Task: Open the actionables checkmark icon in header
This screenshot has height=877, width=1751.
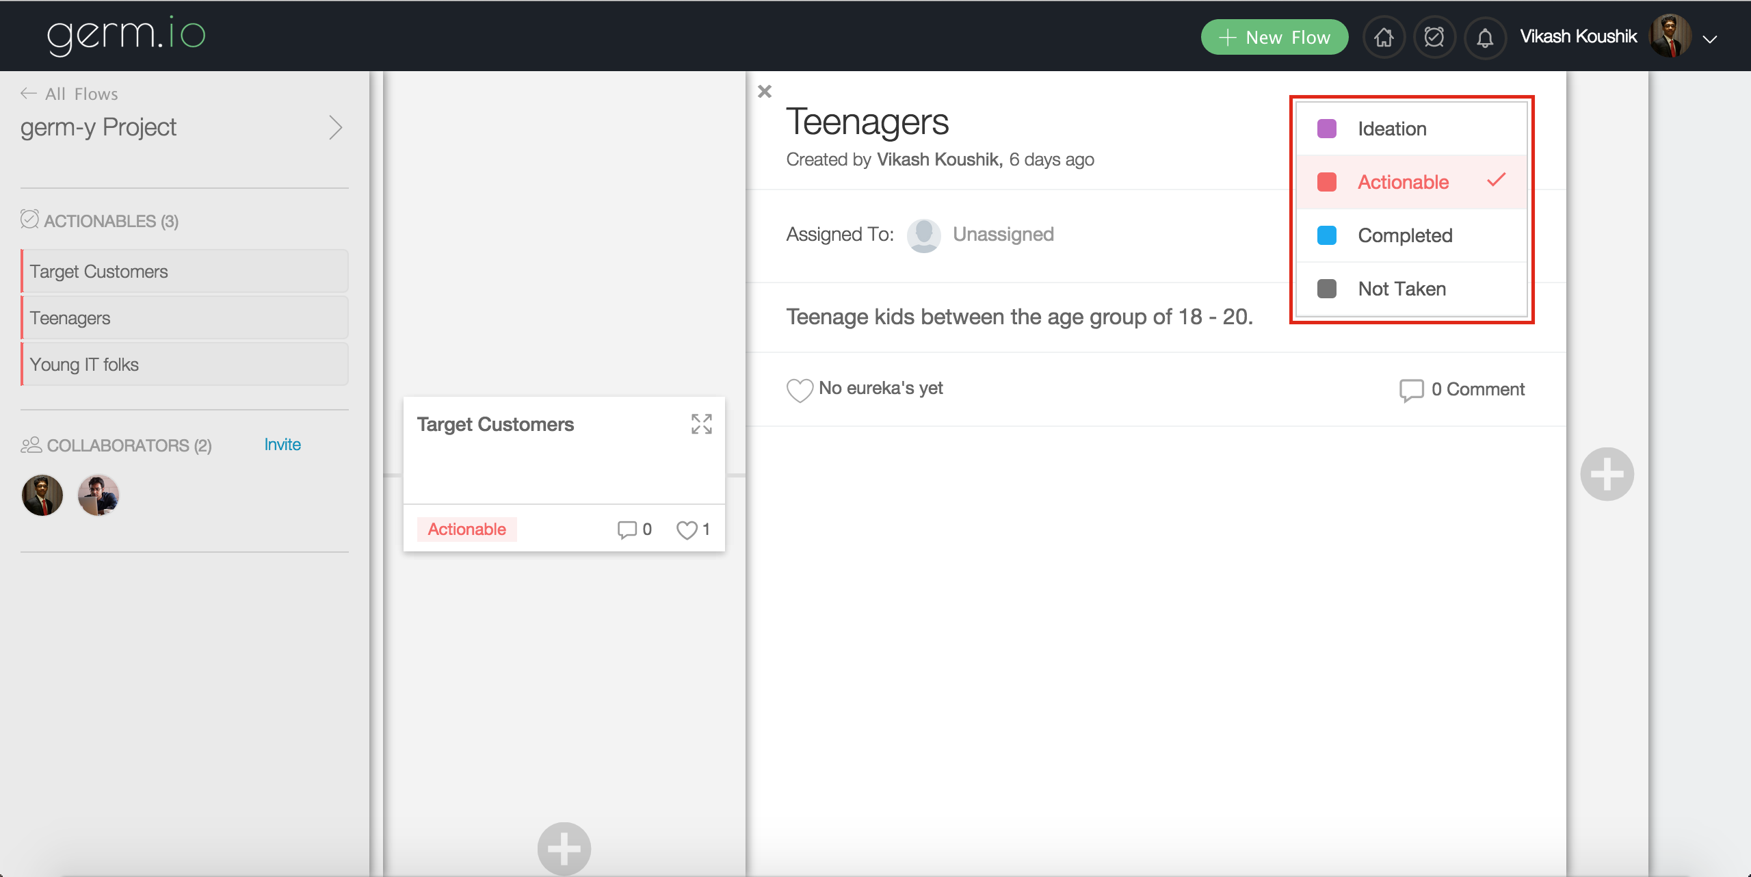Action: (1434, 37)
